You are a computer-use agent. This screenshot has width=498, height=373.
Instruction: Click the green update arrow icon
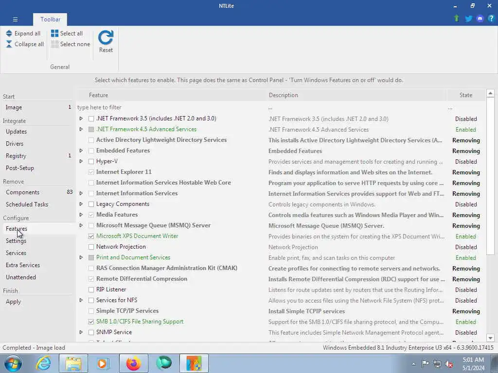[x=457, y=19]
